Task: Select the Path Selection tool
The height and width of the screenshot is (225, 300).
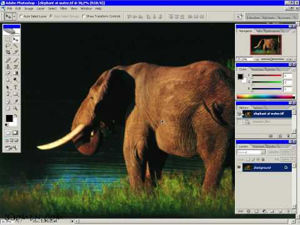Action: 8,87
